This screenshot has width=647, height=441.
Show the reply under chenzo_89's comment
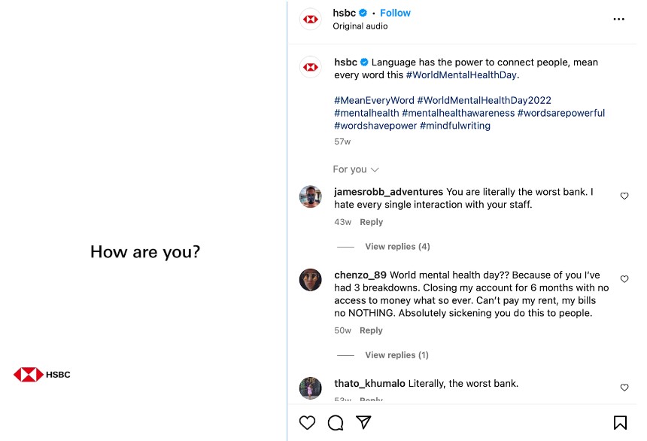tap(397, 354)
